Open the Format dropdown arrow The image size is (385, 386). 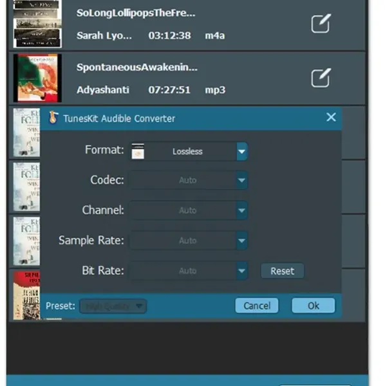[x=241, y=151]
